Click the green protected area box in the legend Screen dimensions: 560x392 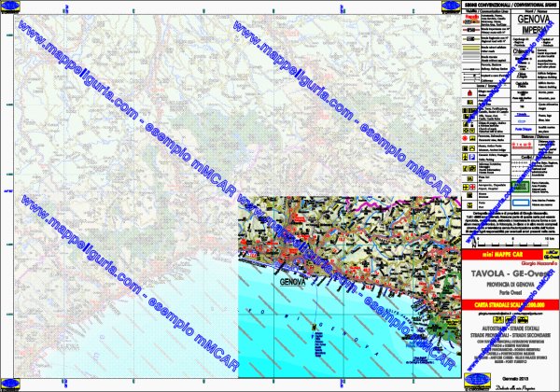[x=520, y=187]
